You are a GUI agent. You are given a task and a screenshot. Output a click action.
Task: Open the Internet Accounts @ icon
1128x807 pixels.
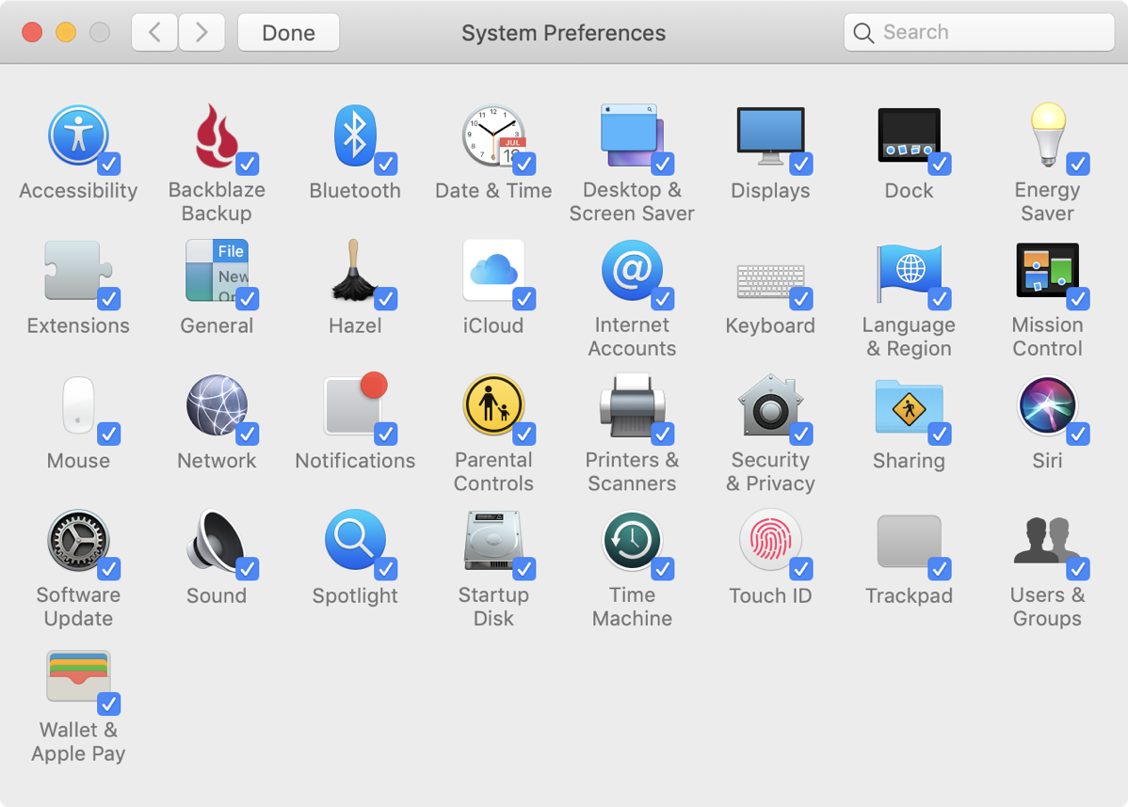pos(632,270)
